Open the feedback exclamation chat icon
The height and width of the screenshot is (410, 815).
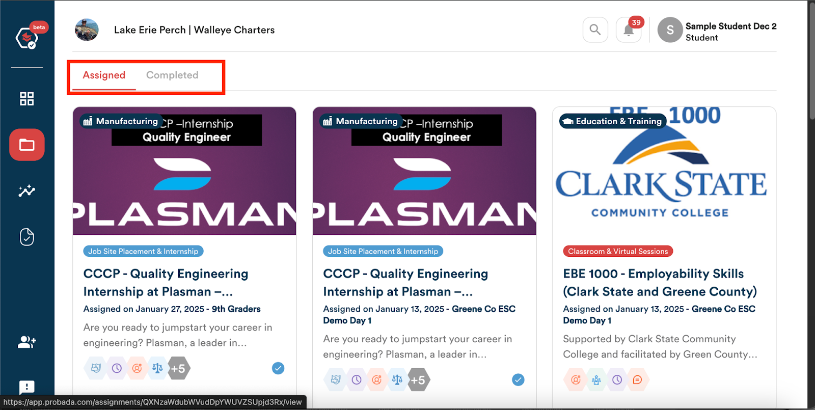point(27,388)
